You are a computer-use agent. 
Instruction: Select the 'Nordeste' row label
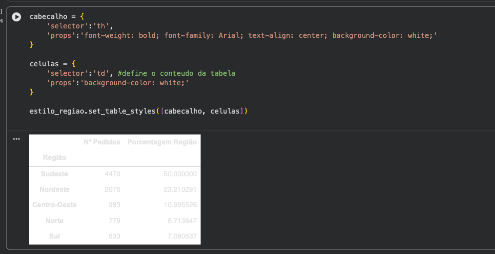54,189
